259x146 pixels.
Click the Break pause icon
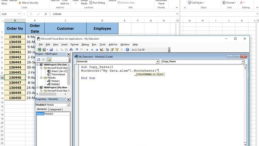tap(92, 49)
